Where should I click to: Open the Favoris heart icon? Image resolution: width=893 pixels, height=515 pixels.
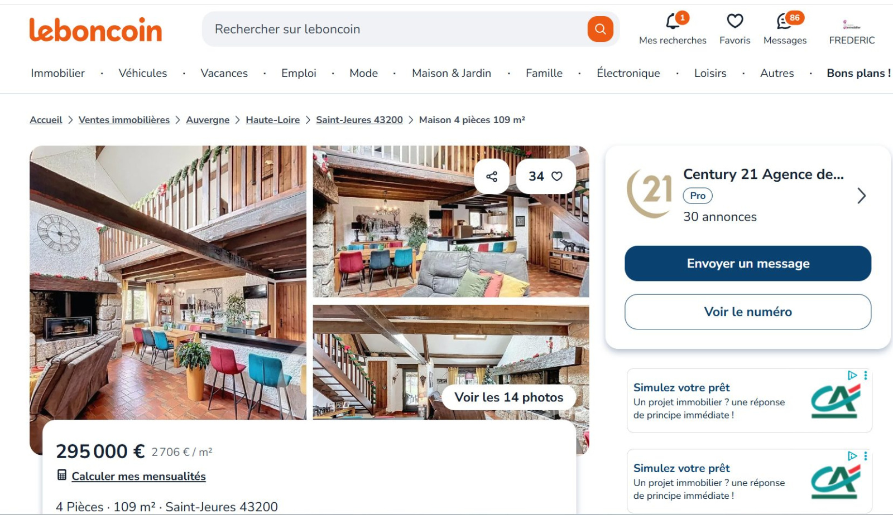[x=735, y=21]
